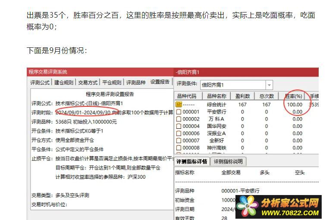Image resolution: width=326 pixels, height=220 pixels.
Task: Click the 综合统计 folder icon
Action: click(x=179, y=104)
